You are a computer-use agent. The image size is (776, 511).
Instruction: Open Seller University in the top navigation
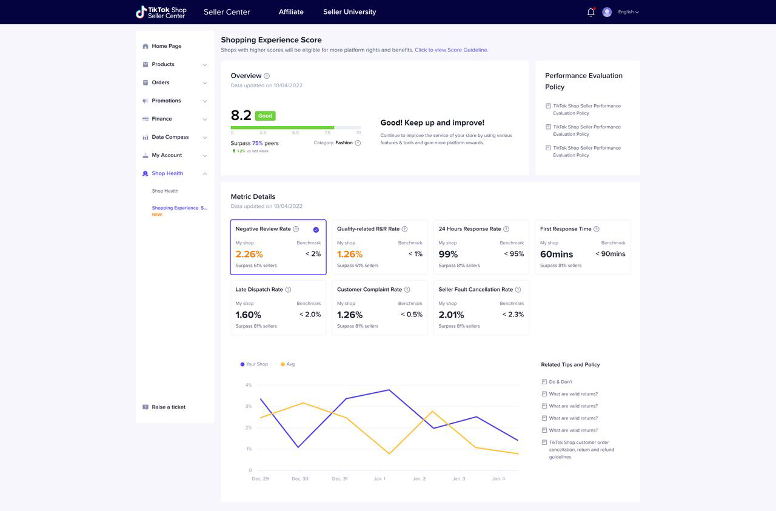pyautogui.click(x=350, y=12)
